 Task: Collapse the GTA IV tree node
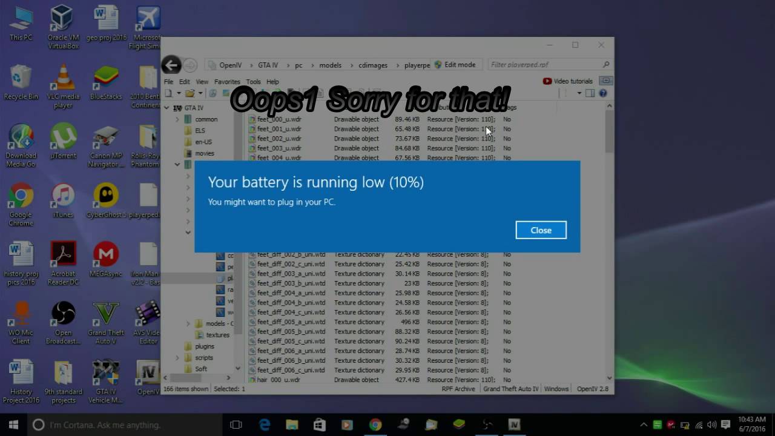click(167, 108)
